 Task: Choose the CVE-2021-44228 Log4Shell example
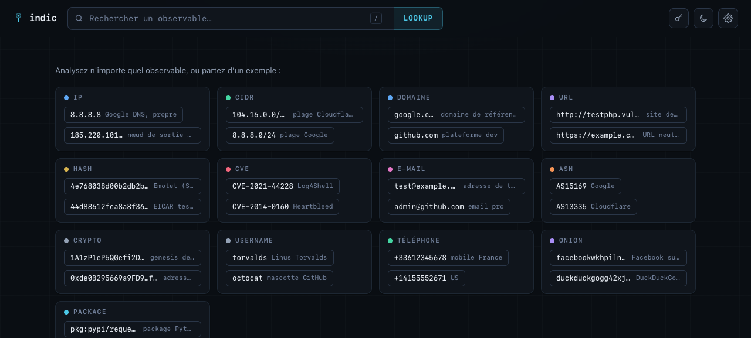click(283, 186)
